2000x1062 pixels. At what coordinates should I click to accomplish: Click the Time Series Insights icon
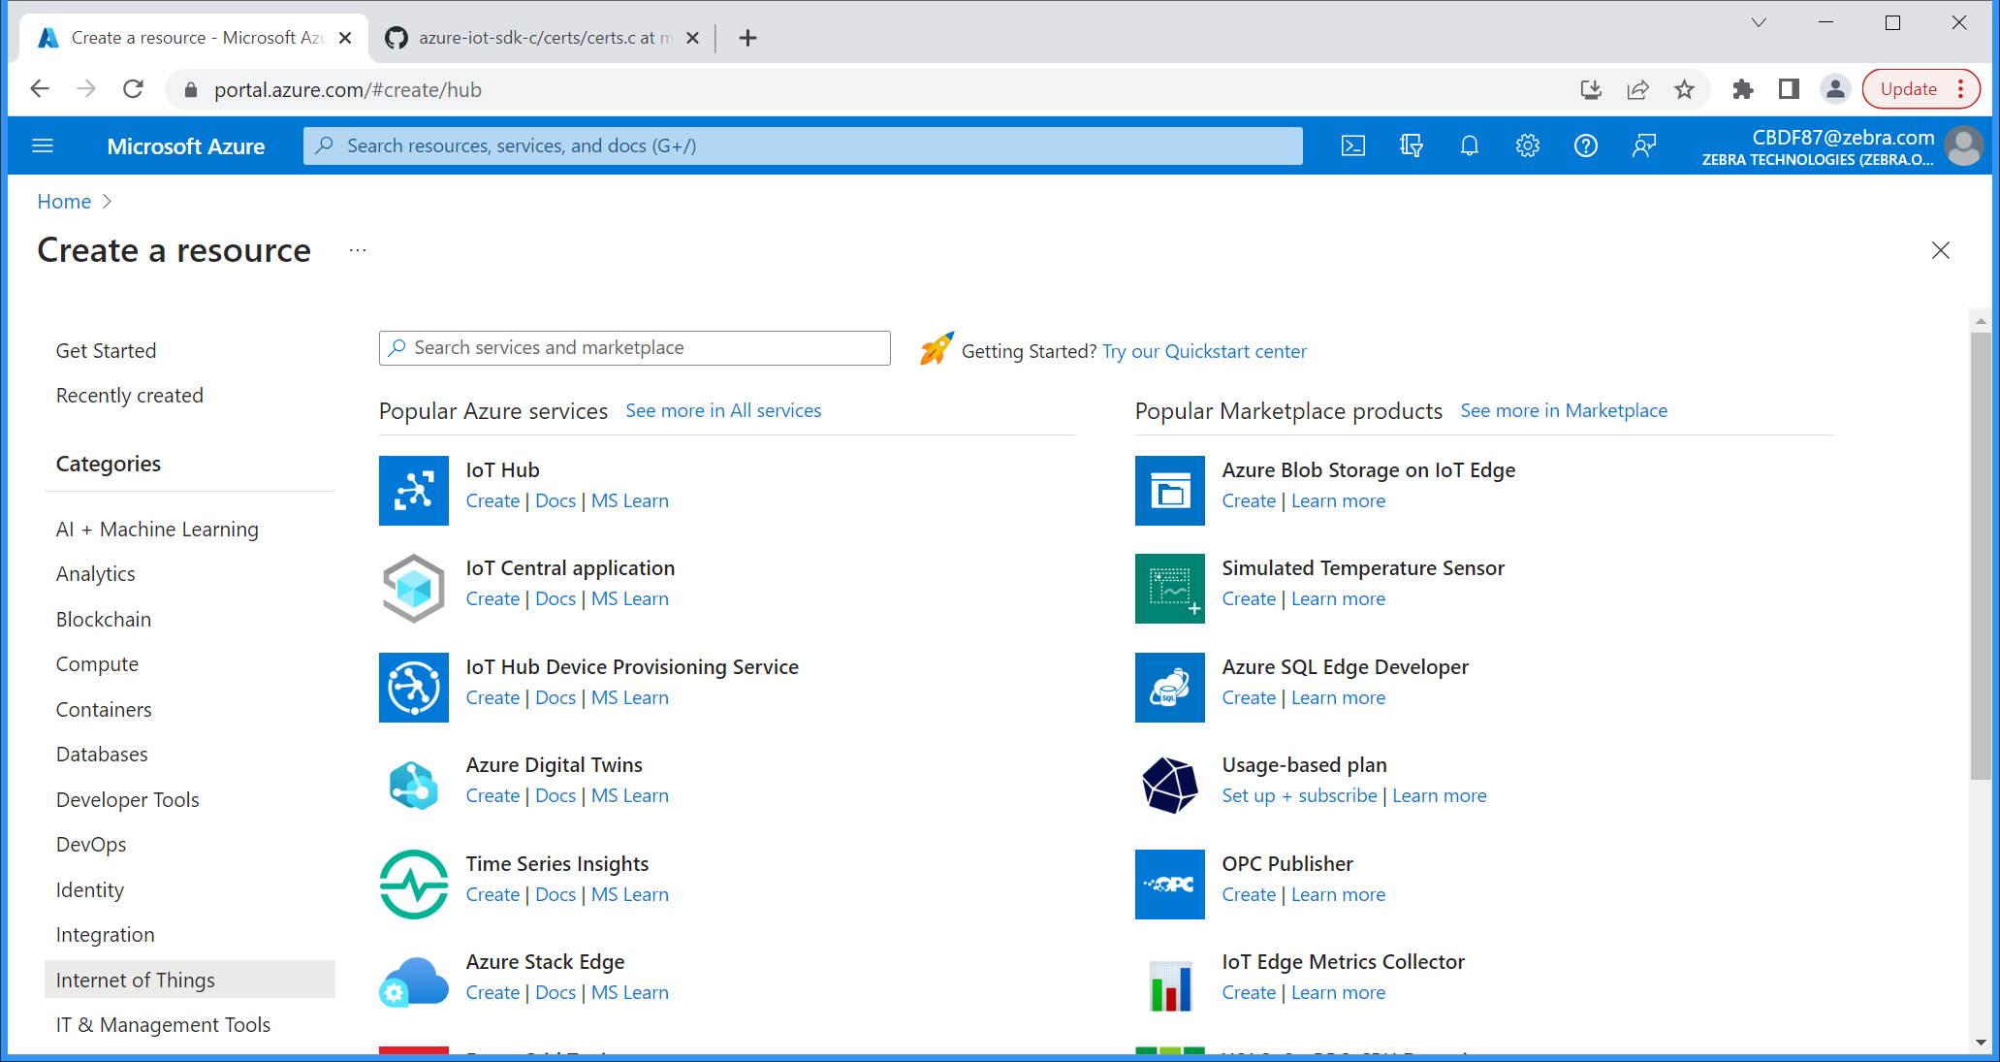point(414,885)
